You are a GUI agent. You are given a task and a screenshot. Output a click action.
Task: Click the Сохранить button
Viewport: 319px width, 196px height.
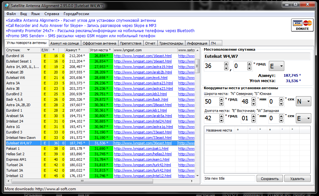(x=269, y=179)
